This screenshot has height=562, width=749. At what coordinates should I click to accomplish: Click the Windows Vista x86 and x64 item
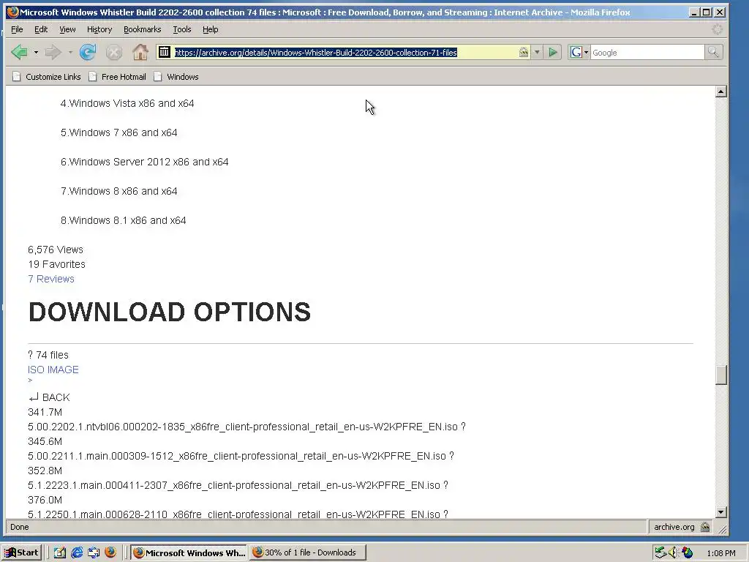[127, 103]
